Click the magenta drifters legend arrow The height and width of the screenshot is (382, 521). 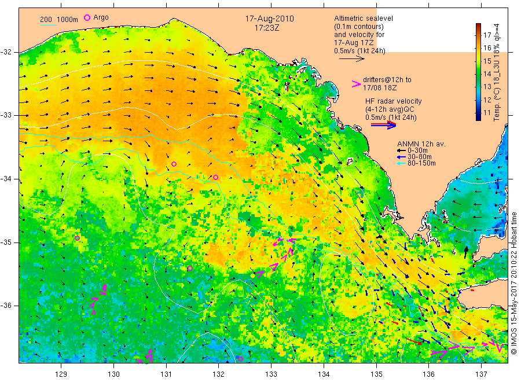[356, 84]
